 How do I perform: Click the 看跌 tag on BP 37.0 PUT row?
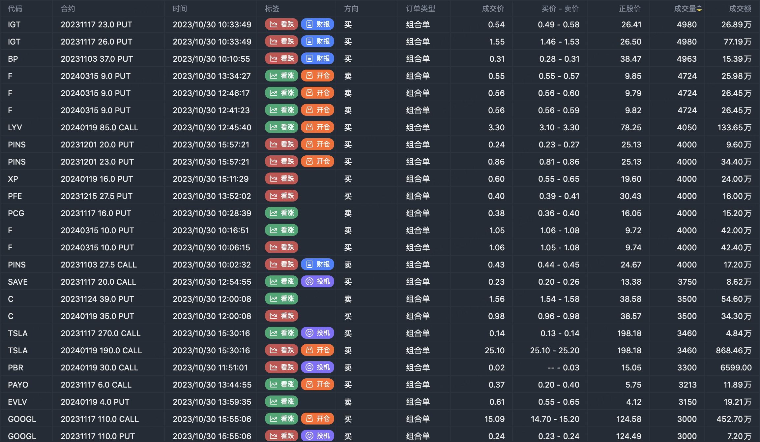pos(281,58)
